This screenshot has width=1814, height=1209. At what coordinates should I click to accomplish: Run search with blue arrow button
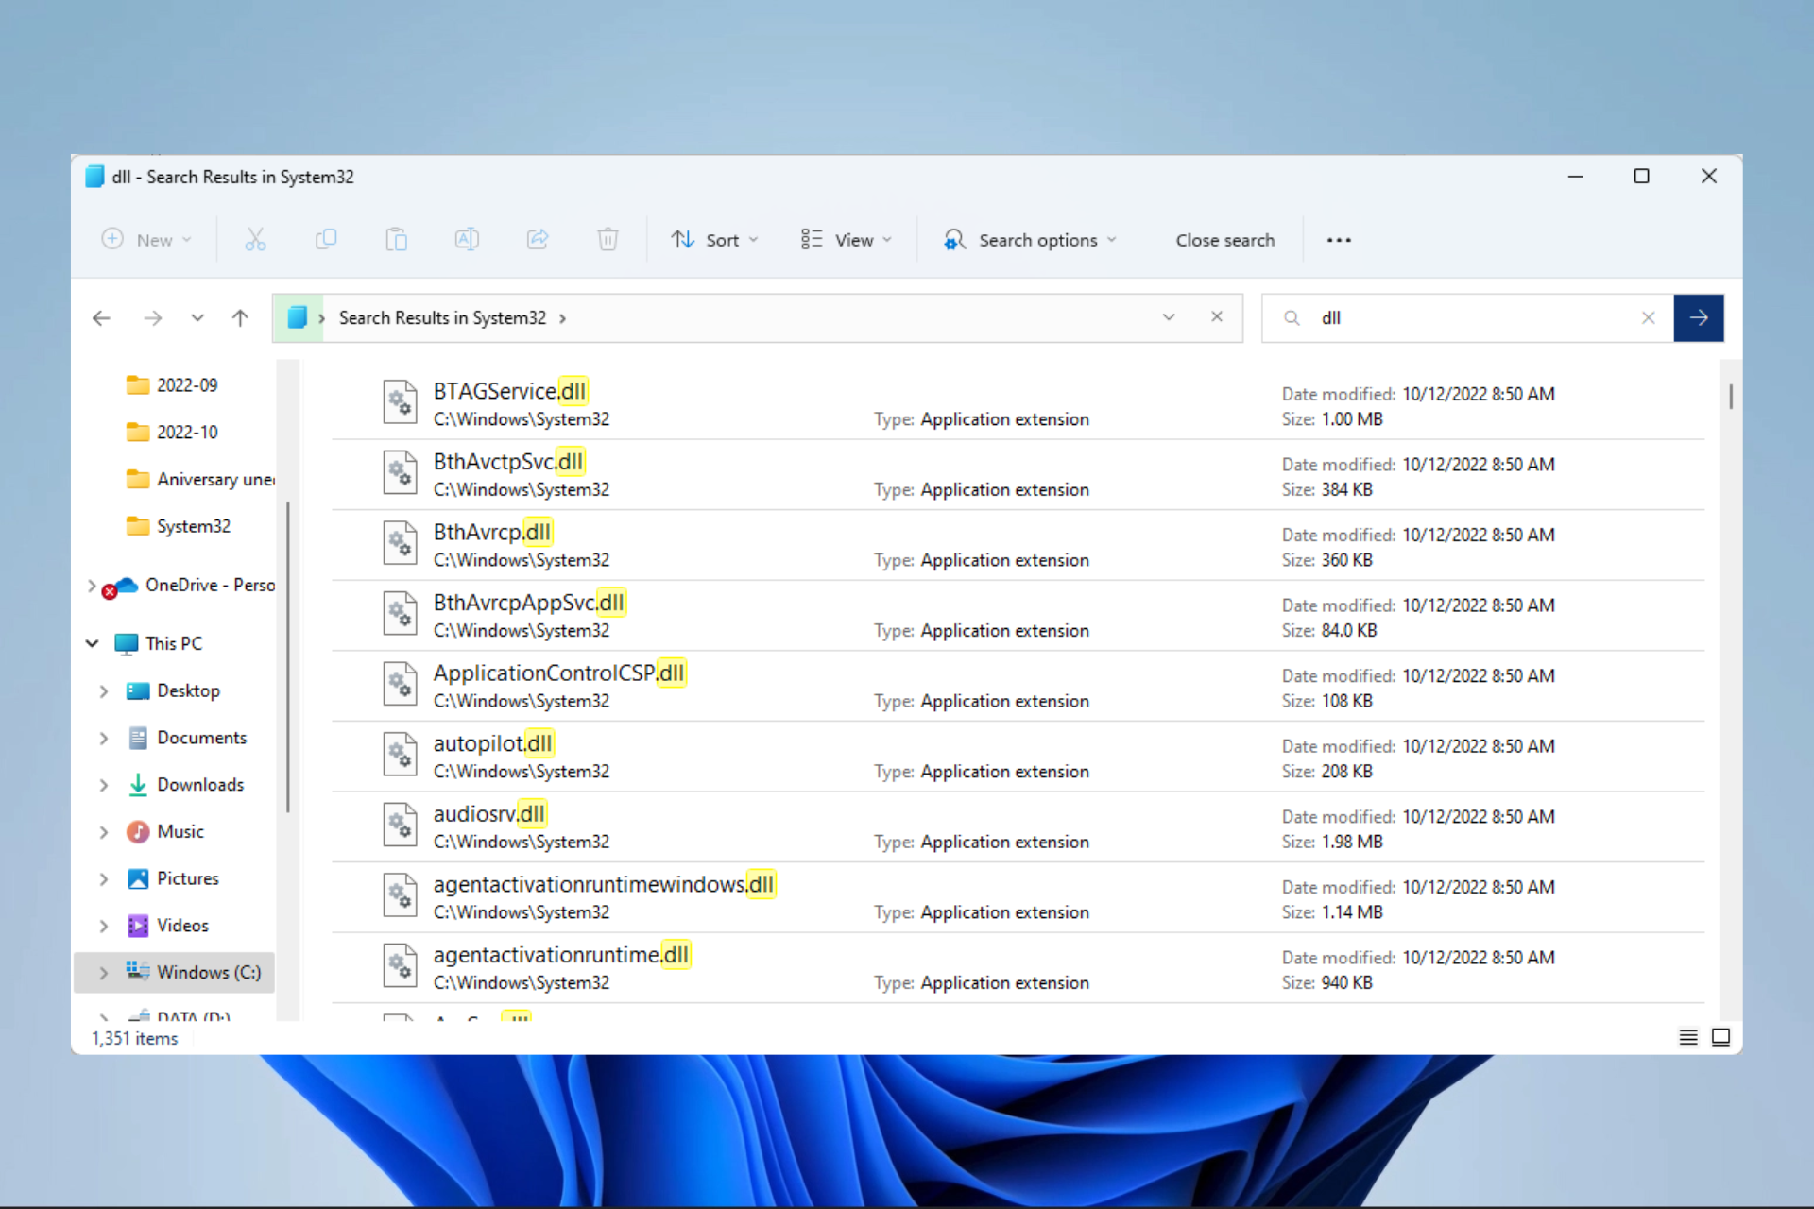point(1699,318)
